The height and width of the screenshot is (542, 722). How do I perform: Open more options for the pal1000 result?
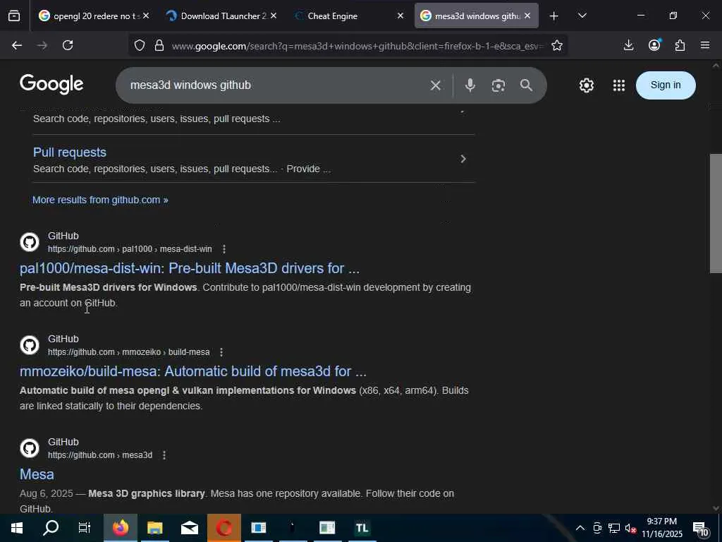coord(224,249)
